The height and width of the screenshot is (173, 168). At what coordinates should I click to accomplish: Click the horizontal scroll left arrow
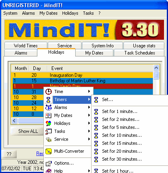point(14,121)
